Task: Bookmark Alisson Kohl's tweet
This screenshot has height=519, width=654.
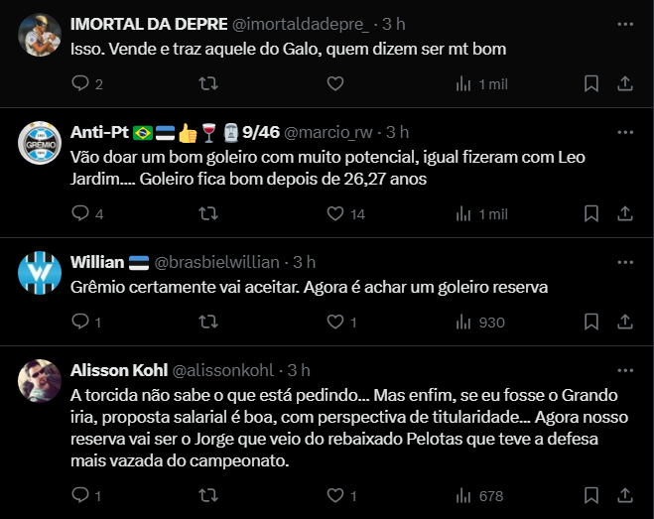Action: 590,495
